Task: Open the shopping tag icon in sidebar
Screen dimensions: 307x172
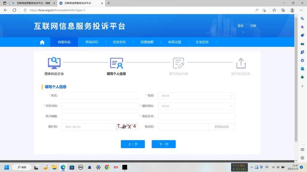Action: (302, 35)
